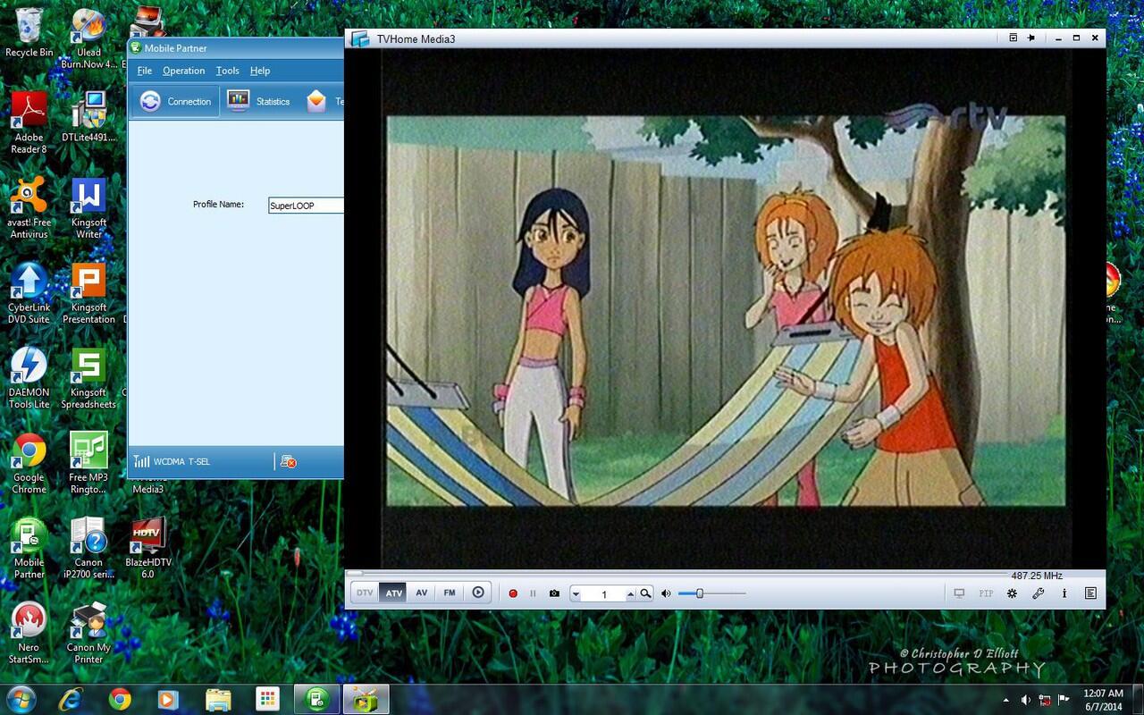Open Free MP3 Ringtone desktop icon
Screen dimensions: 1144x715
click(x=88, y=462)
